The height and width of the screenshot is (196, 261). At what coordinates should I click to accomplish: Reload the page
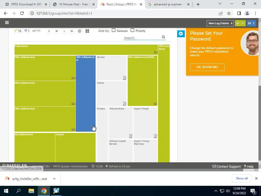click(22, 13)
